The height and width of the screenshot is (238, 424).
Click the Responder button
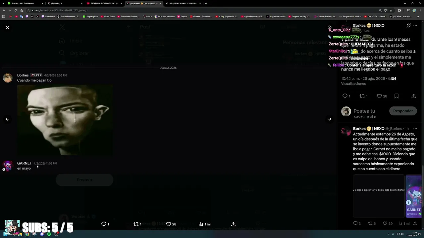(403, 111)
